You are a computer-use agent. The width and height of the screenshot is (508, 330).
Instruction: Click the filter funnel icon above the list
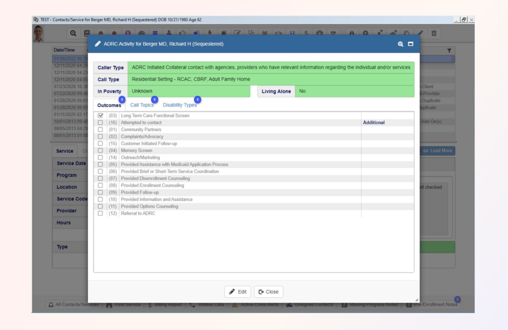[x=449, y=51]
